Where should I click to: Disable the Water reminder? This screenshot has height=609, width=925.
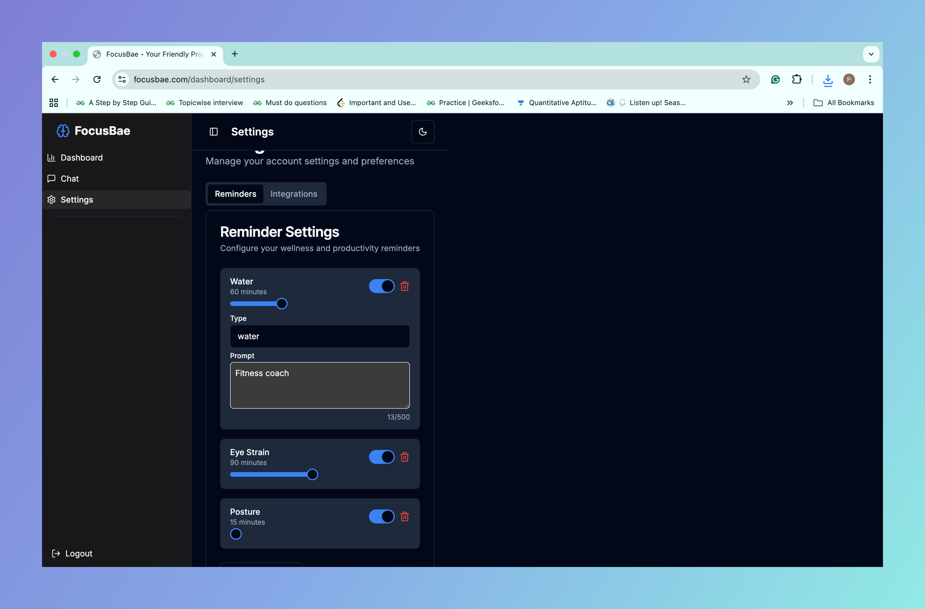click(382, 286)
